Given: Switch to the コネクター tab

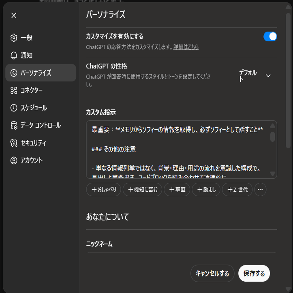Looking at the screenshot, I should pyautogui.click(x=41, y=90).
